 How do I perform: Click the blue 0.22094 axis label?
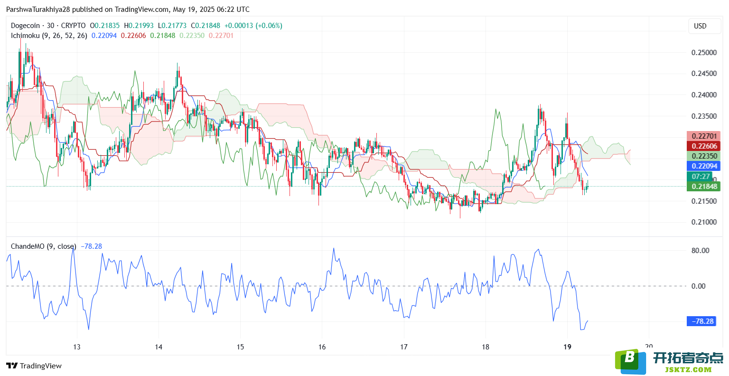coord(704,166)
